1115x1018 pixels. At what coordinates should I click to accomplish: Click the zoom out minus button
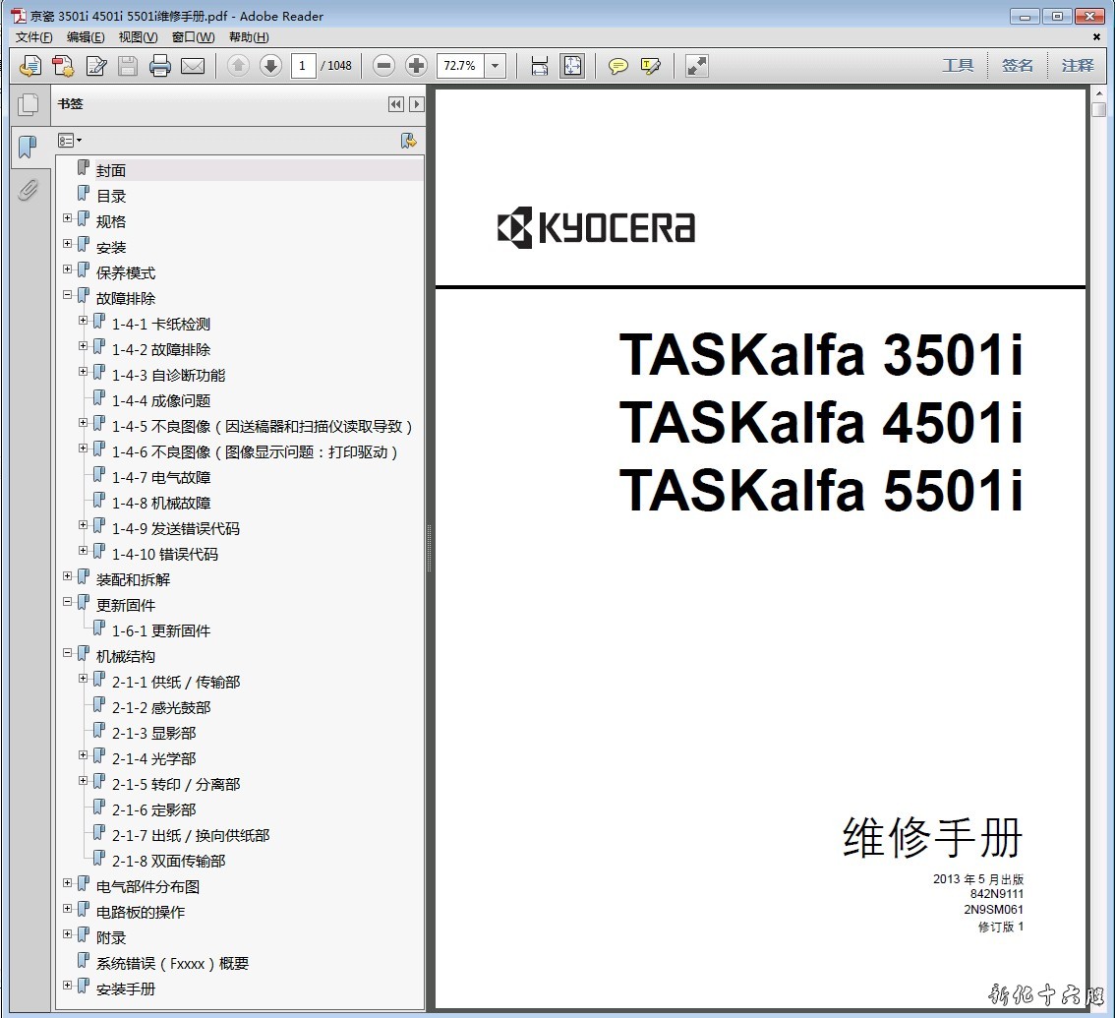point(384,66)
